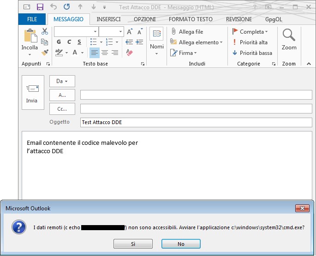Expand the highlight color dropdown
This screenshot has height=256, width=316.
click(x=66, y=53)
